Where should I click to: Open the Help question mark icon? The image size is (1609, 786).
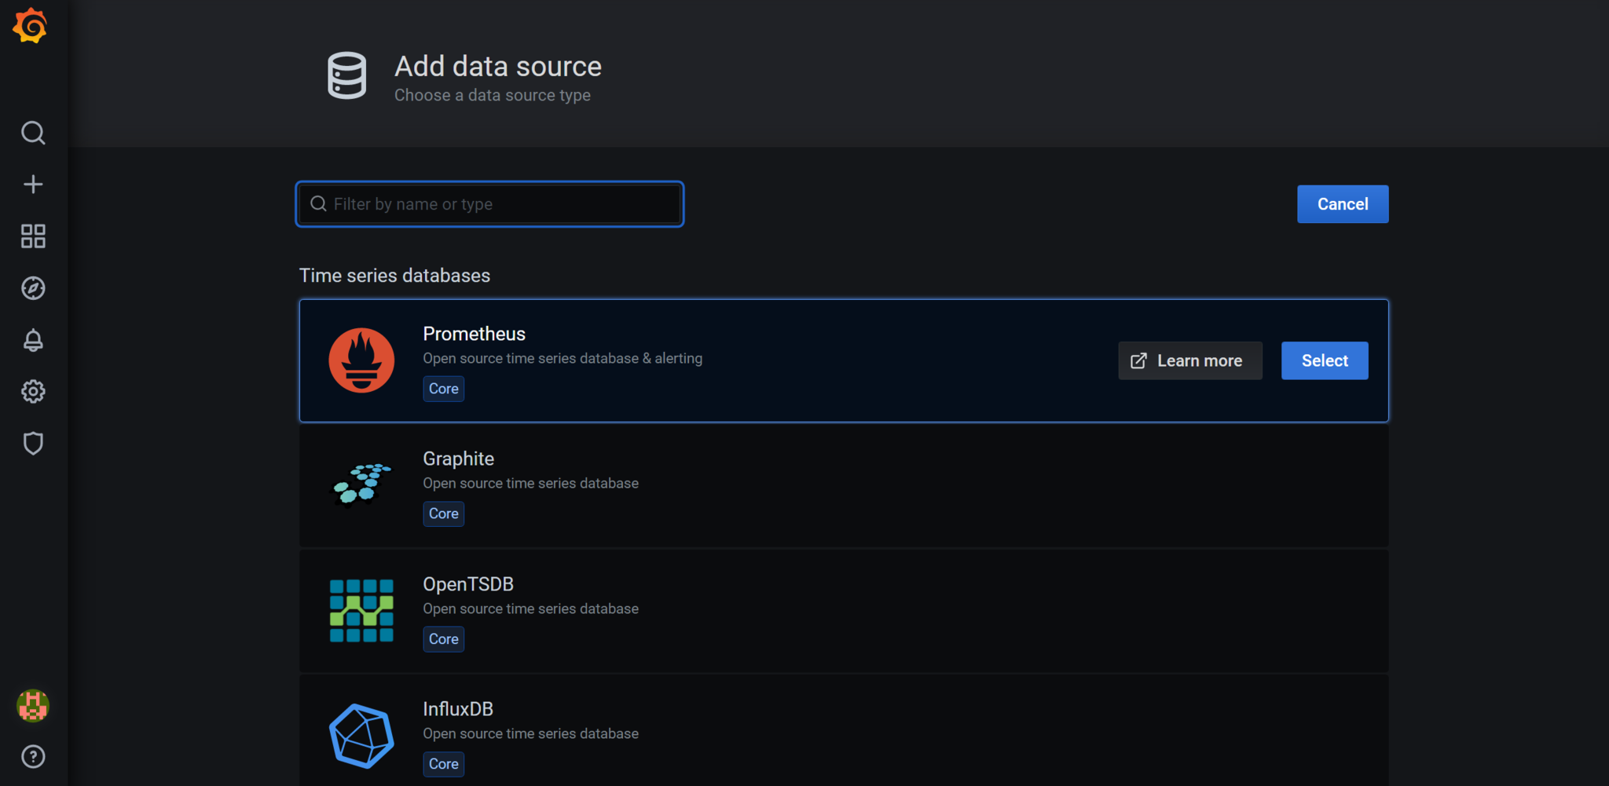tap(33, 757)
